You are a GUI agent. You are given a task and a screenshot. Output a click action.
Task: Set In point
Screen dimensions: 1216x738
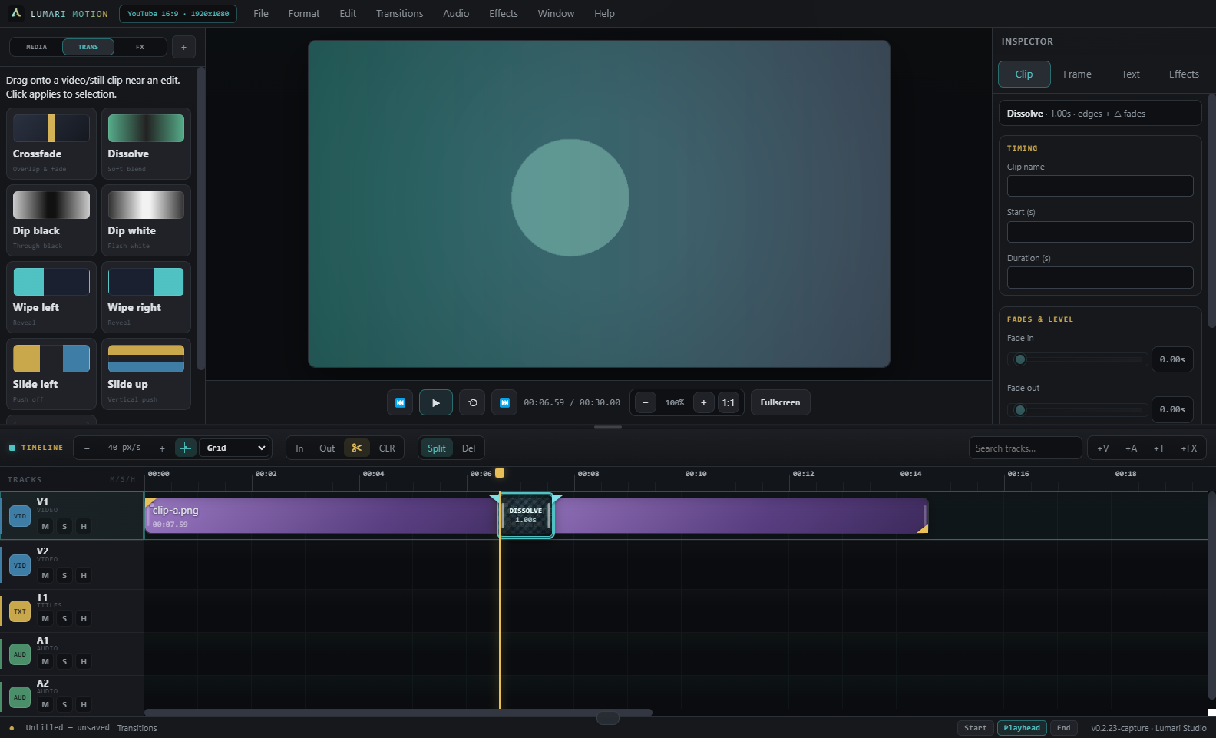point(299,448)
